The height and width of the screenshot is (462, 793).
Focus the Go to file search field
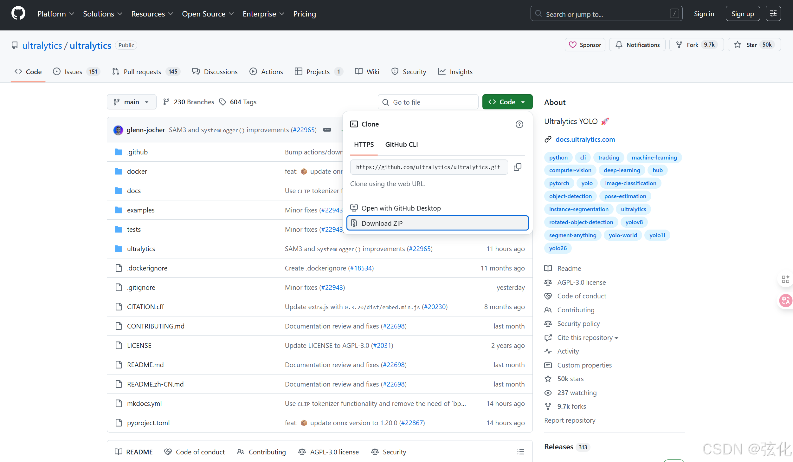(428, 102)
